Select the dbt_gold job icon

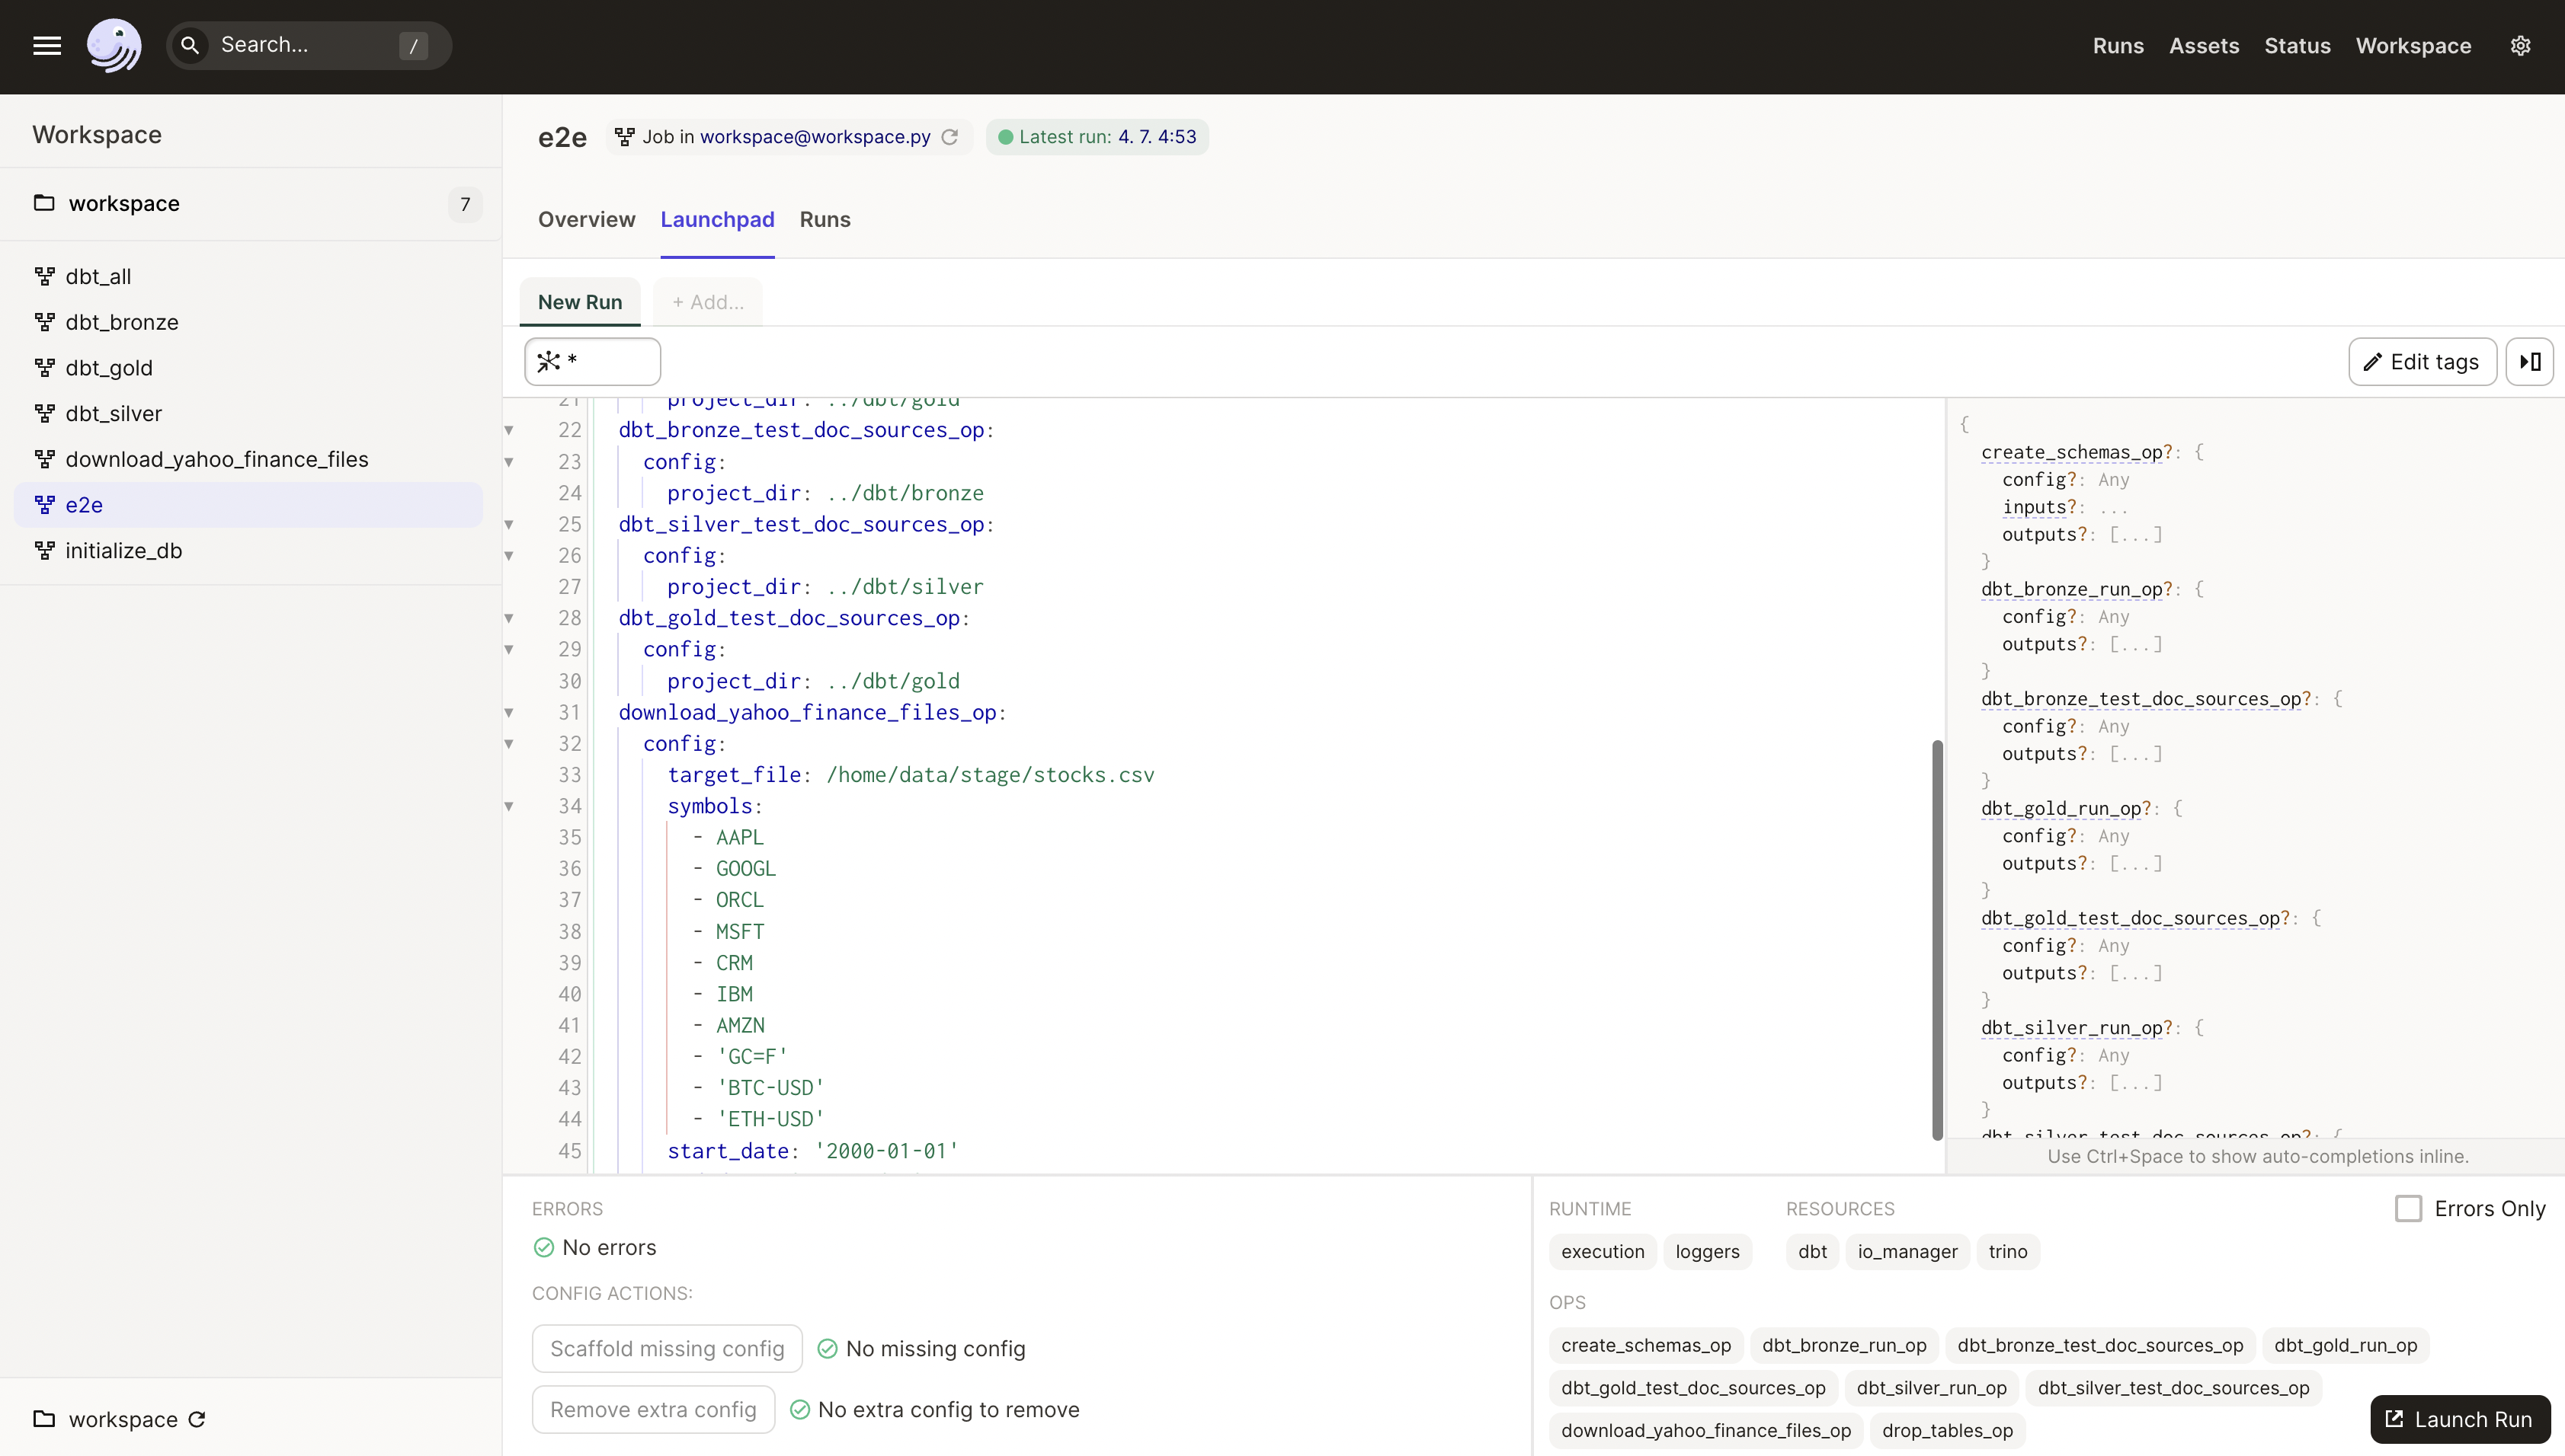point(44,368)
